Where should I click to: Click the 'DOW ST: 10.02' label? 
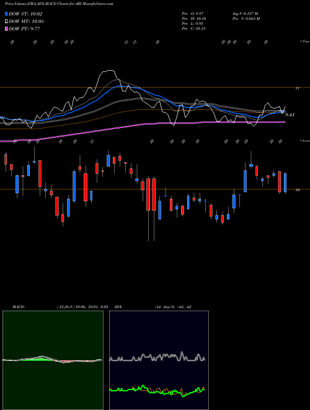click(x=25, y=14)
